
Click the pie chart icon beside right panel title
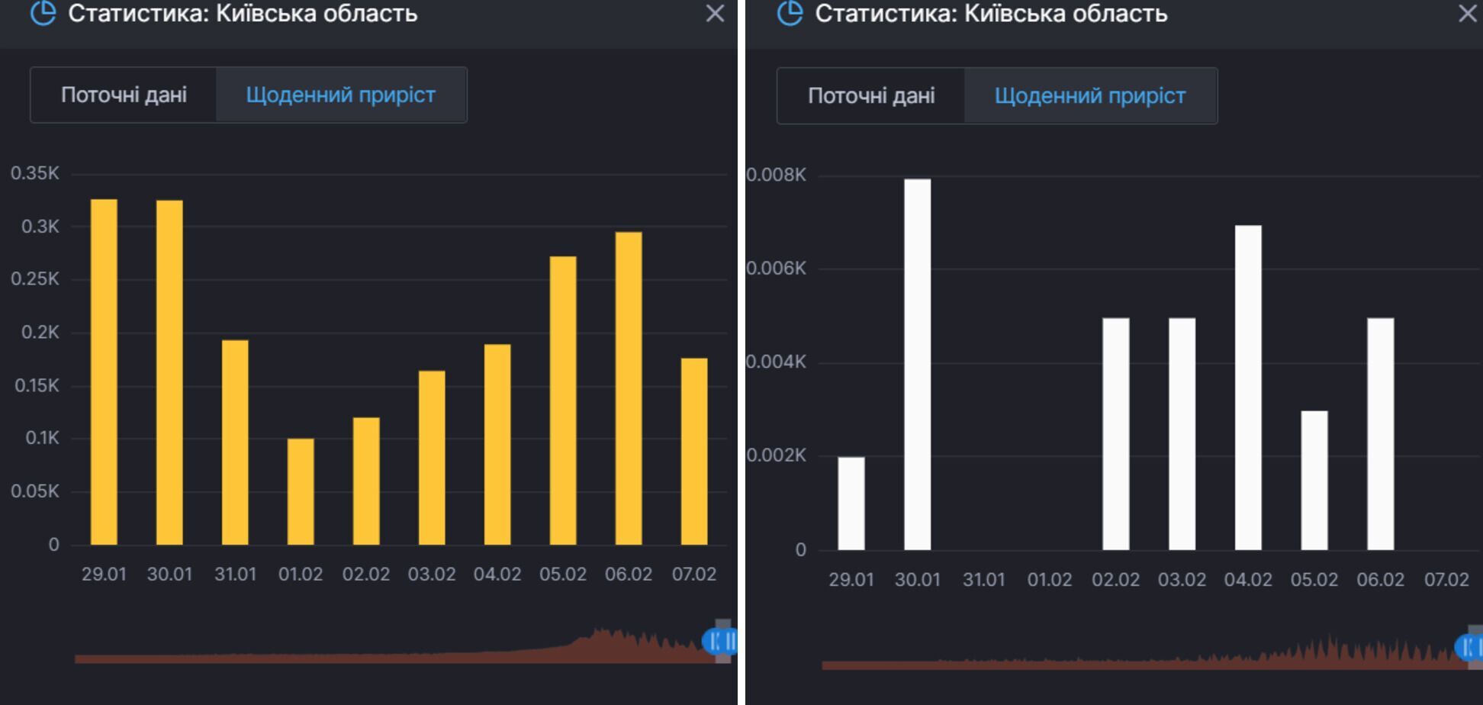tap(791, 13)
